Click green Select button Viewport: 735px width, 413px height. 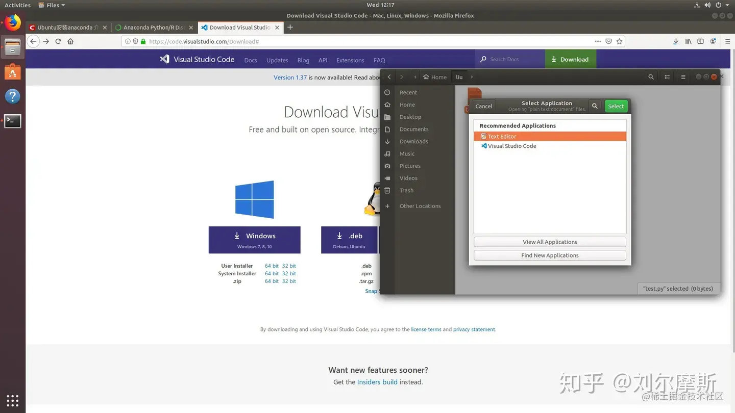tap(616, 106)
